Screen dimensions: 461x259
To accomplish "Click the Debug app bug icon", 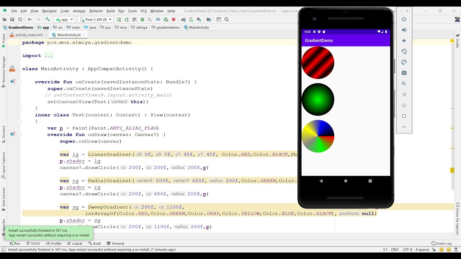I will tap(142, 19).
